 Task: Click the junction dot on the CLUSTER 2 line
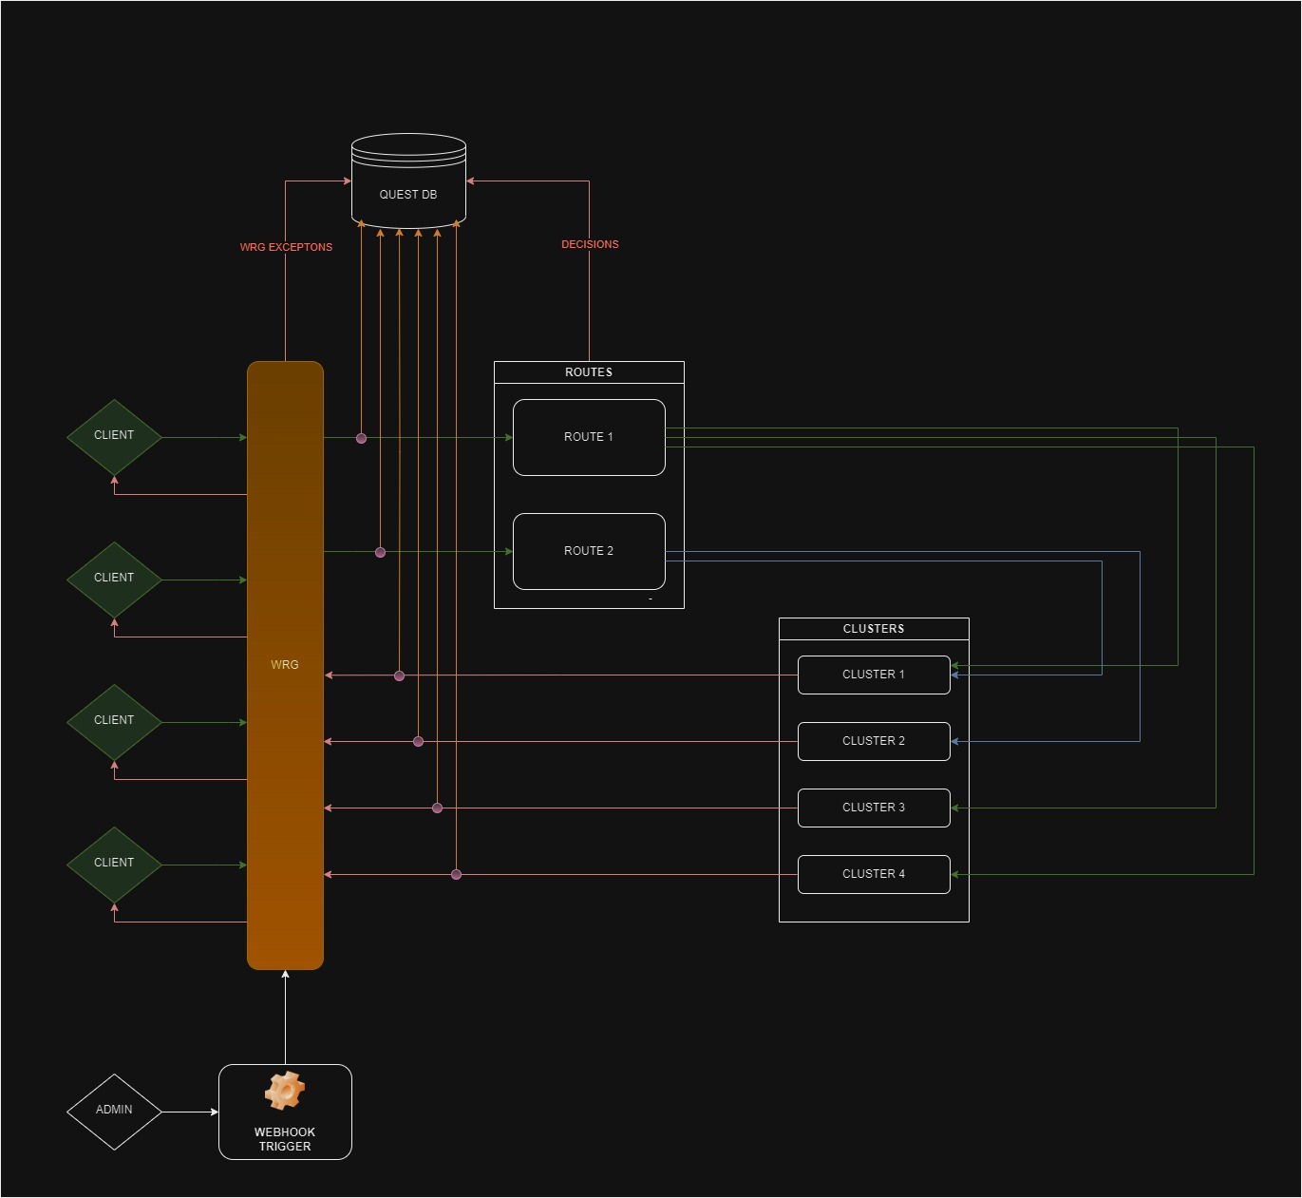(x=418, y=741)
